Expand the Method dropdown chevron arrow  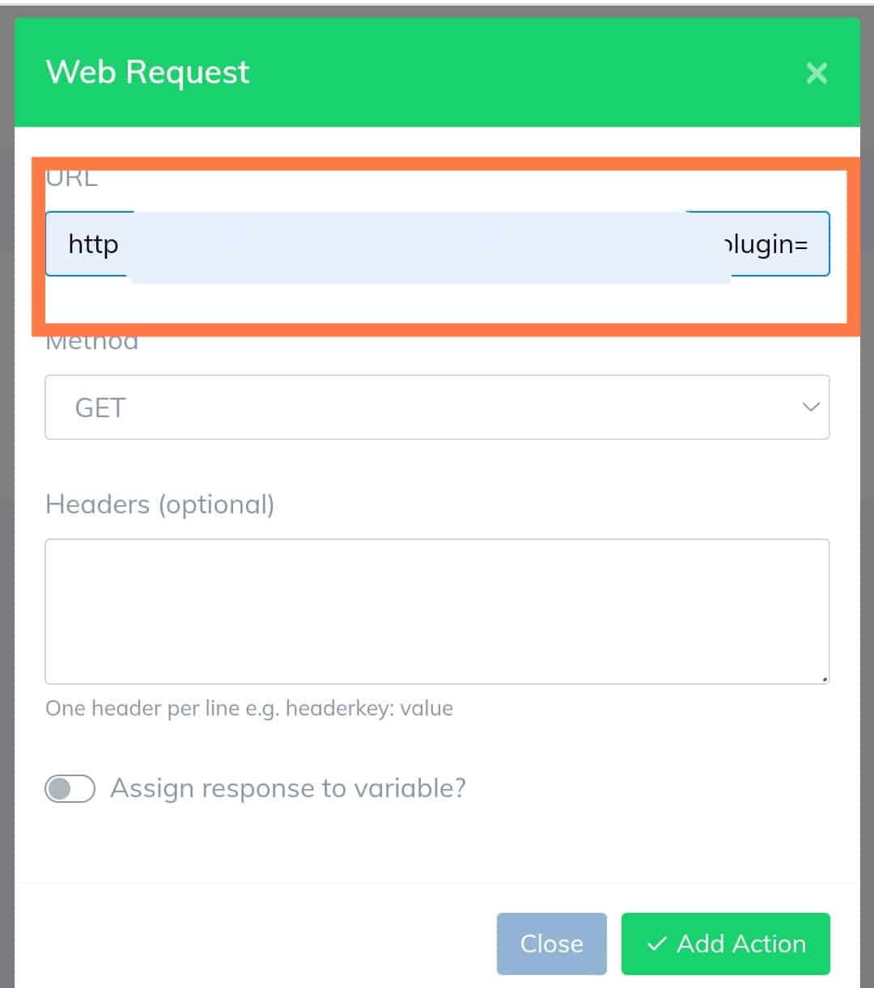811,407
